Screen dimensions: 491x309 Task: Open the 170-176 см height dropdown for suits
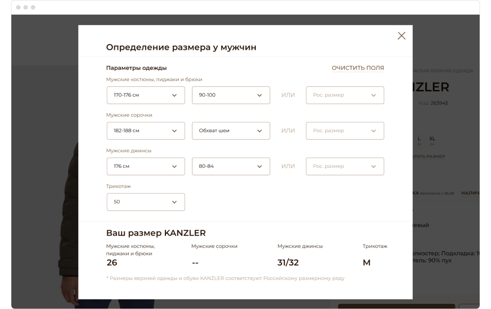point(146,95)
